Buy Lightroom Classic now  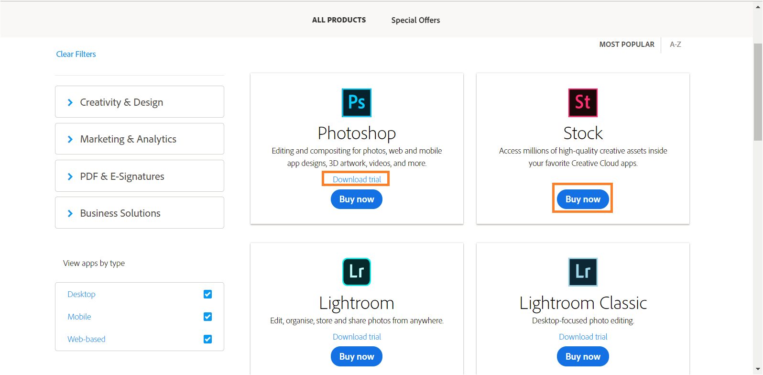pyautogui.click(x=583, y=357)
